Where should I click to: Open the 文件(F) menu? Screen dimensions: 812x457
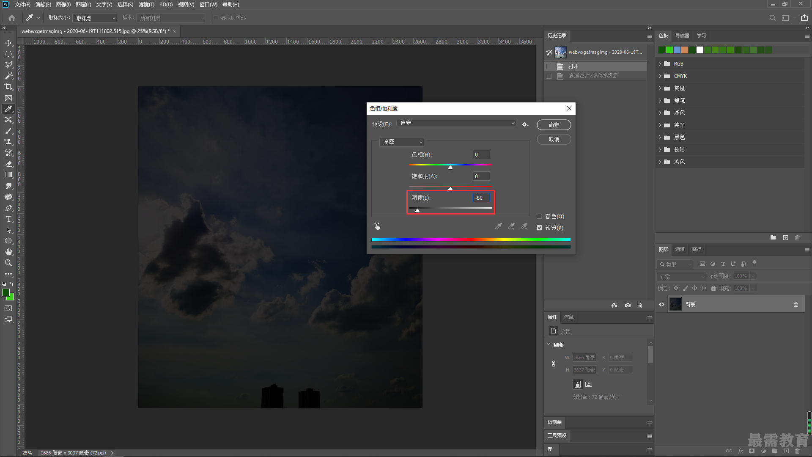22,5
